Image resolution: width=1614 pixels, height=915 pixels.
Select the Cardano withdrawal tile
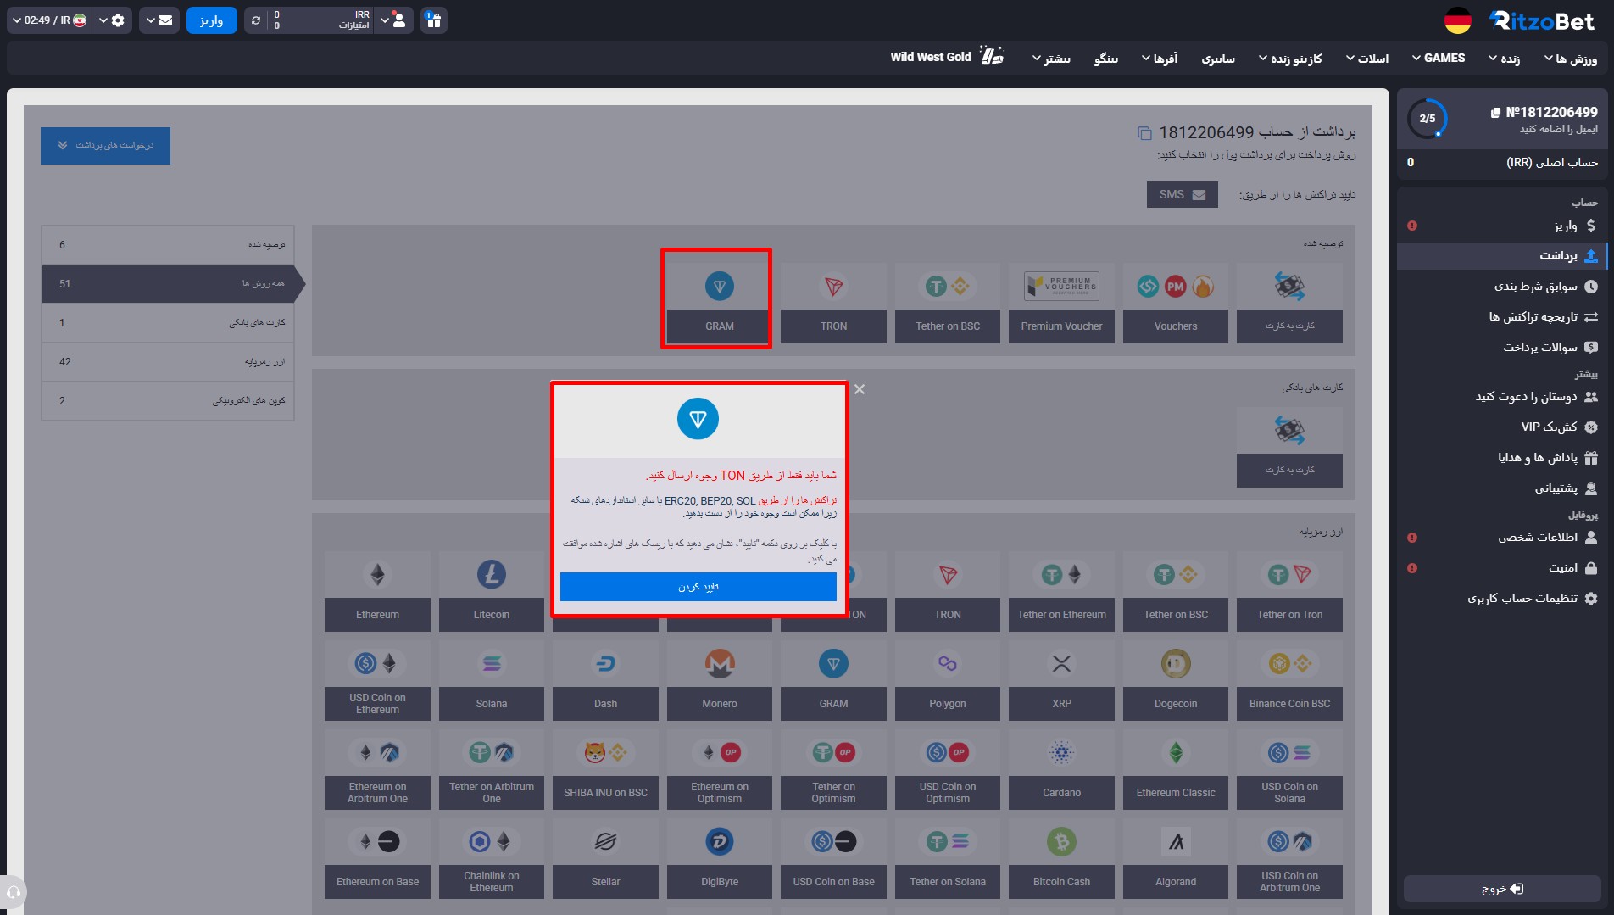[x=1061, y=769]
